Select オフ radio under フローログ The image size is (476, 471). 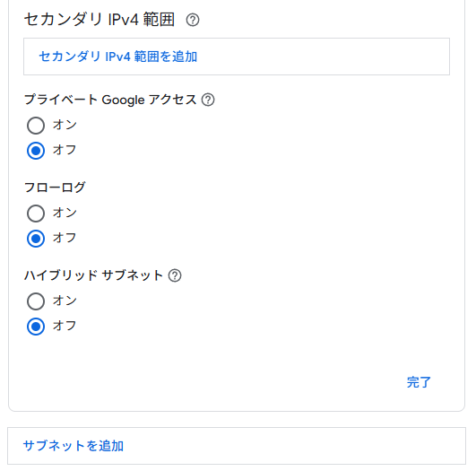coord(36,239)
